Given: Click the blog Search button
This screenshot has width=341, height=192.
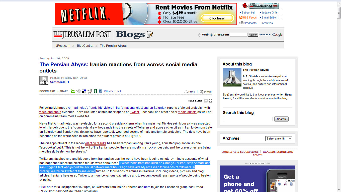Looking at the screenshot, I should 281,119.
